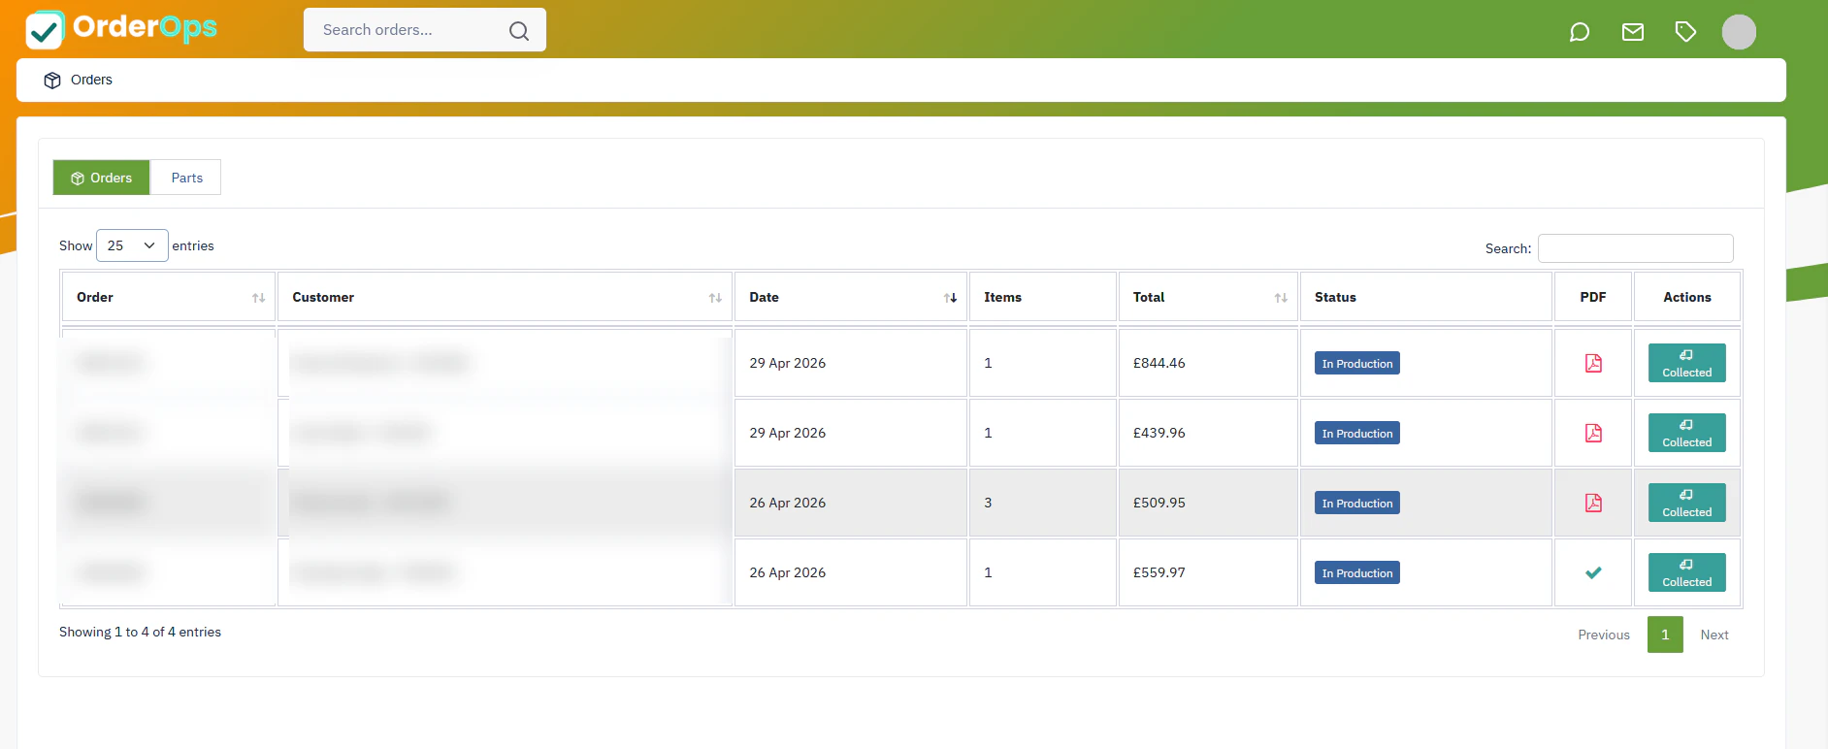Open the chat bubble icon
The width and height of the screenshot is (1828, 749).
(x=1580, y=32)
